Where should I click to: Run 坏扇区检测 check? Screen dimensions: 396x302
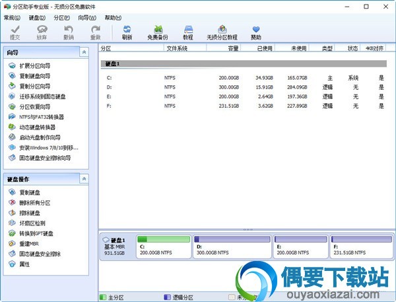tap(27, 223)
